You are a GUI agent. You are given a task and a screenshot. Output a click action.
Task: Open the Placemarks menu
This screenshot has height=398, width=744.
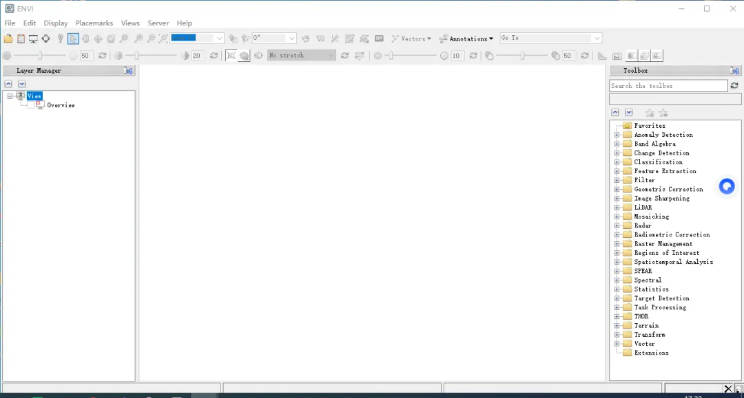[94, 23]
